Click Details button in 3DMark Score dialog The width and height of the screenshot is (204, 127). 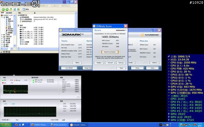pyautogui.click(x=99, y=63)
